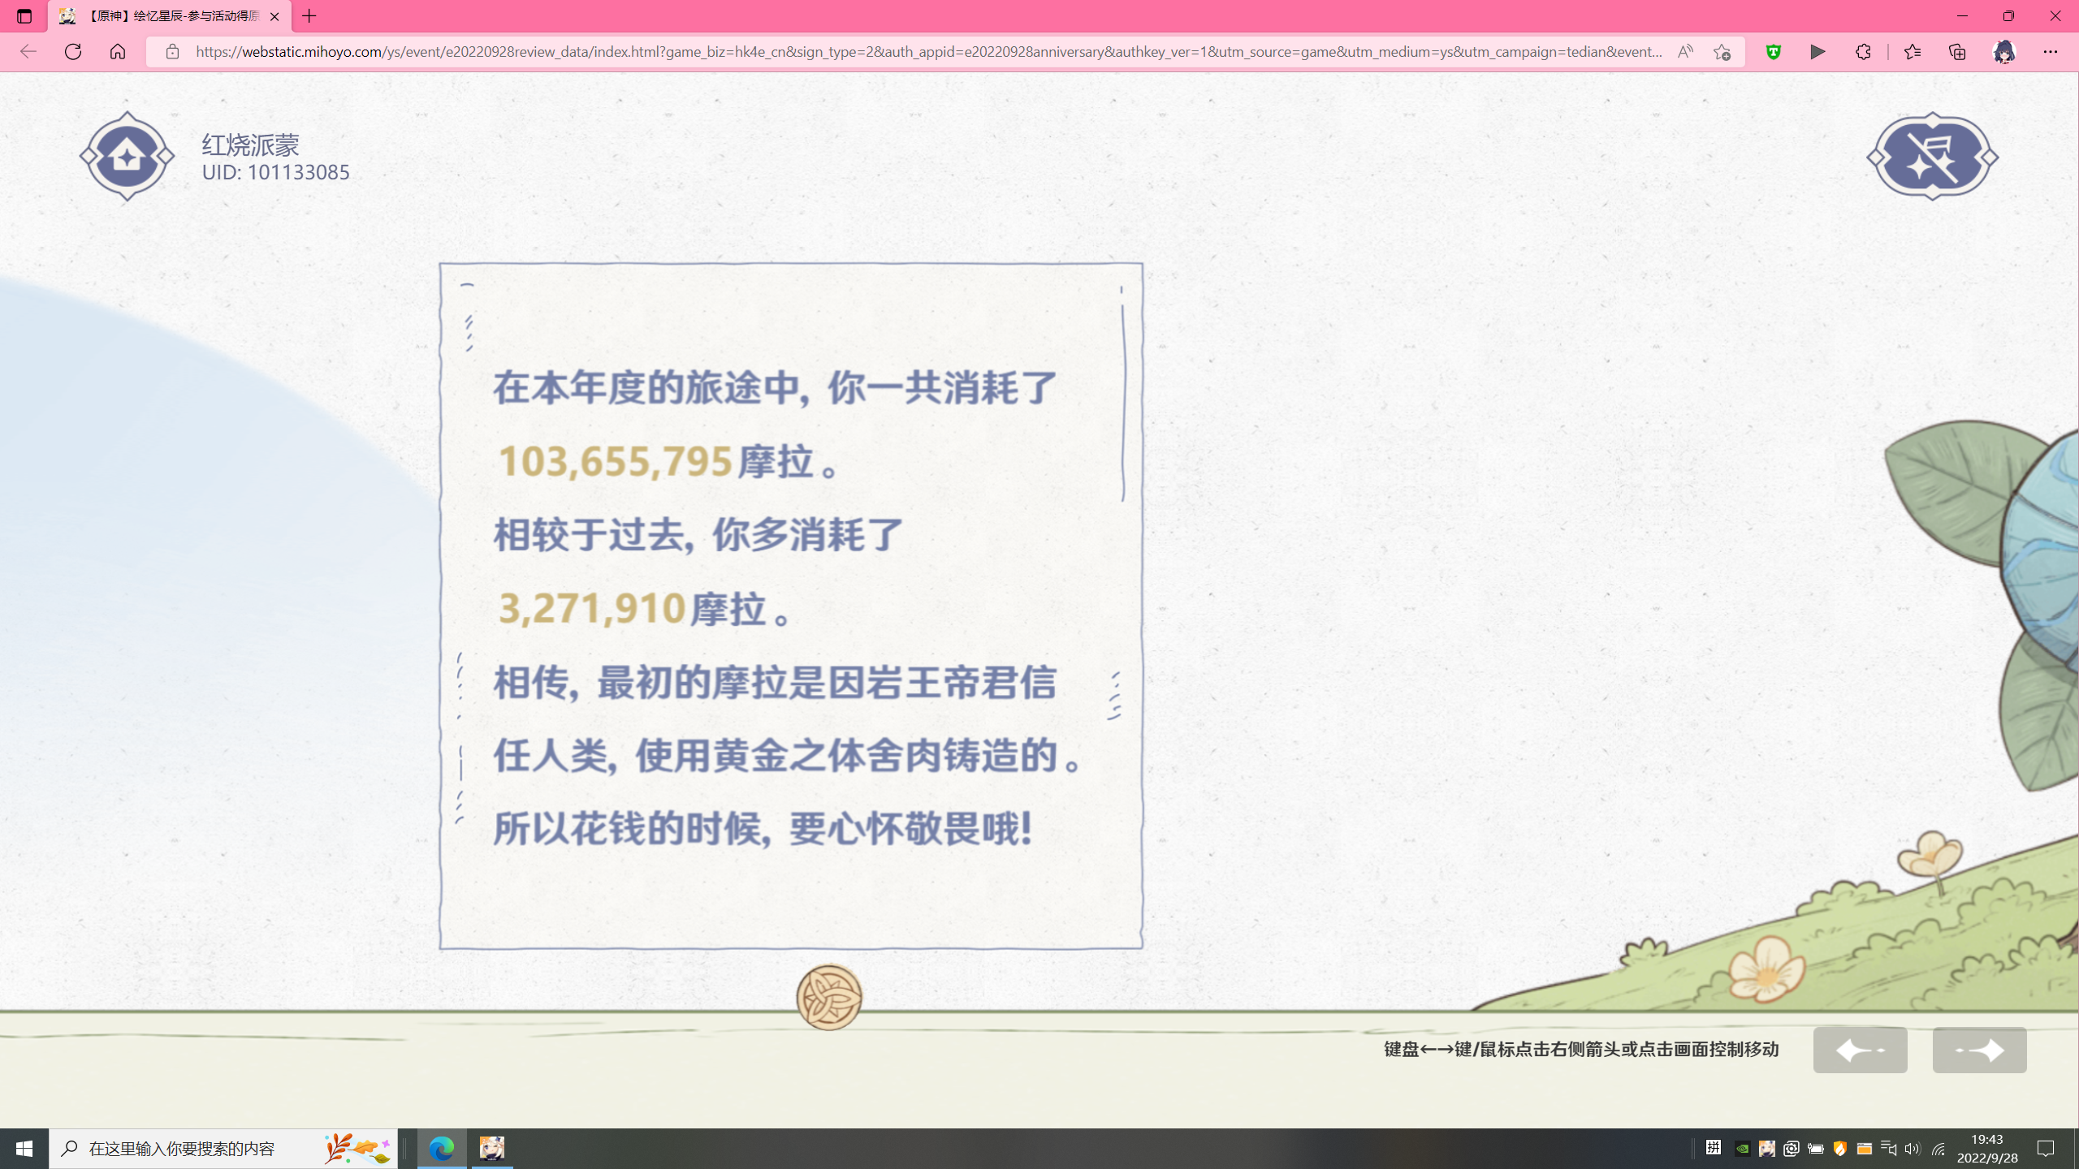Go back with the browser back arrow
Viewport: 2079px width, 1169px height.
click(28, 52)
